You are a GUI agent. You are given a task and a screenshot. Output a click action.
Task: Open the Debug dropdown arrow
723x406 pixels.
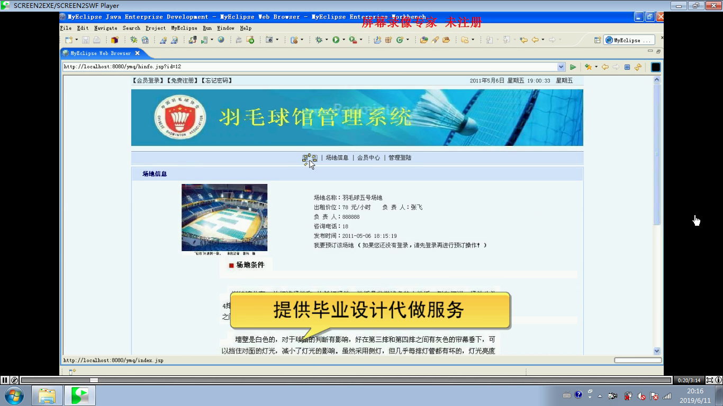[x=327, y=40]
